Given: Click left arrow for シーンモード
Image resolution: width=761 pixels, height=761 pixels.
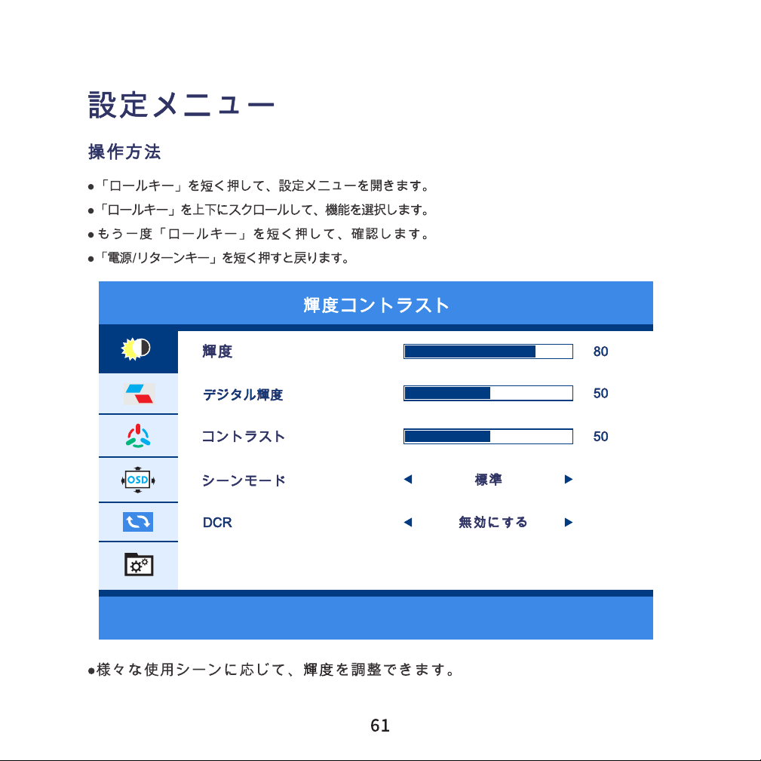Looking at the screenshot, I should (408, 480).
